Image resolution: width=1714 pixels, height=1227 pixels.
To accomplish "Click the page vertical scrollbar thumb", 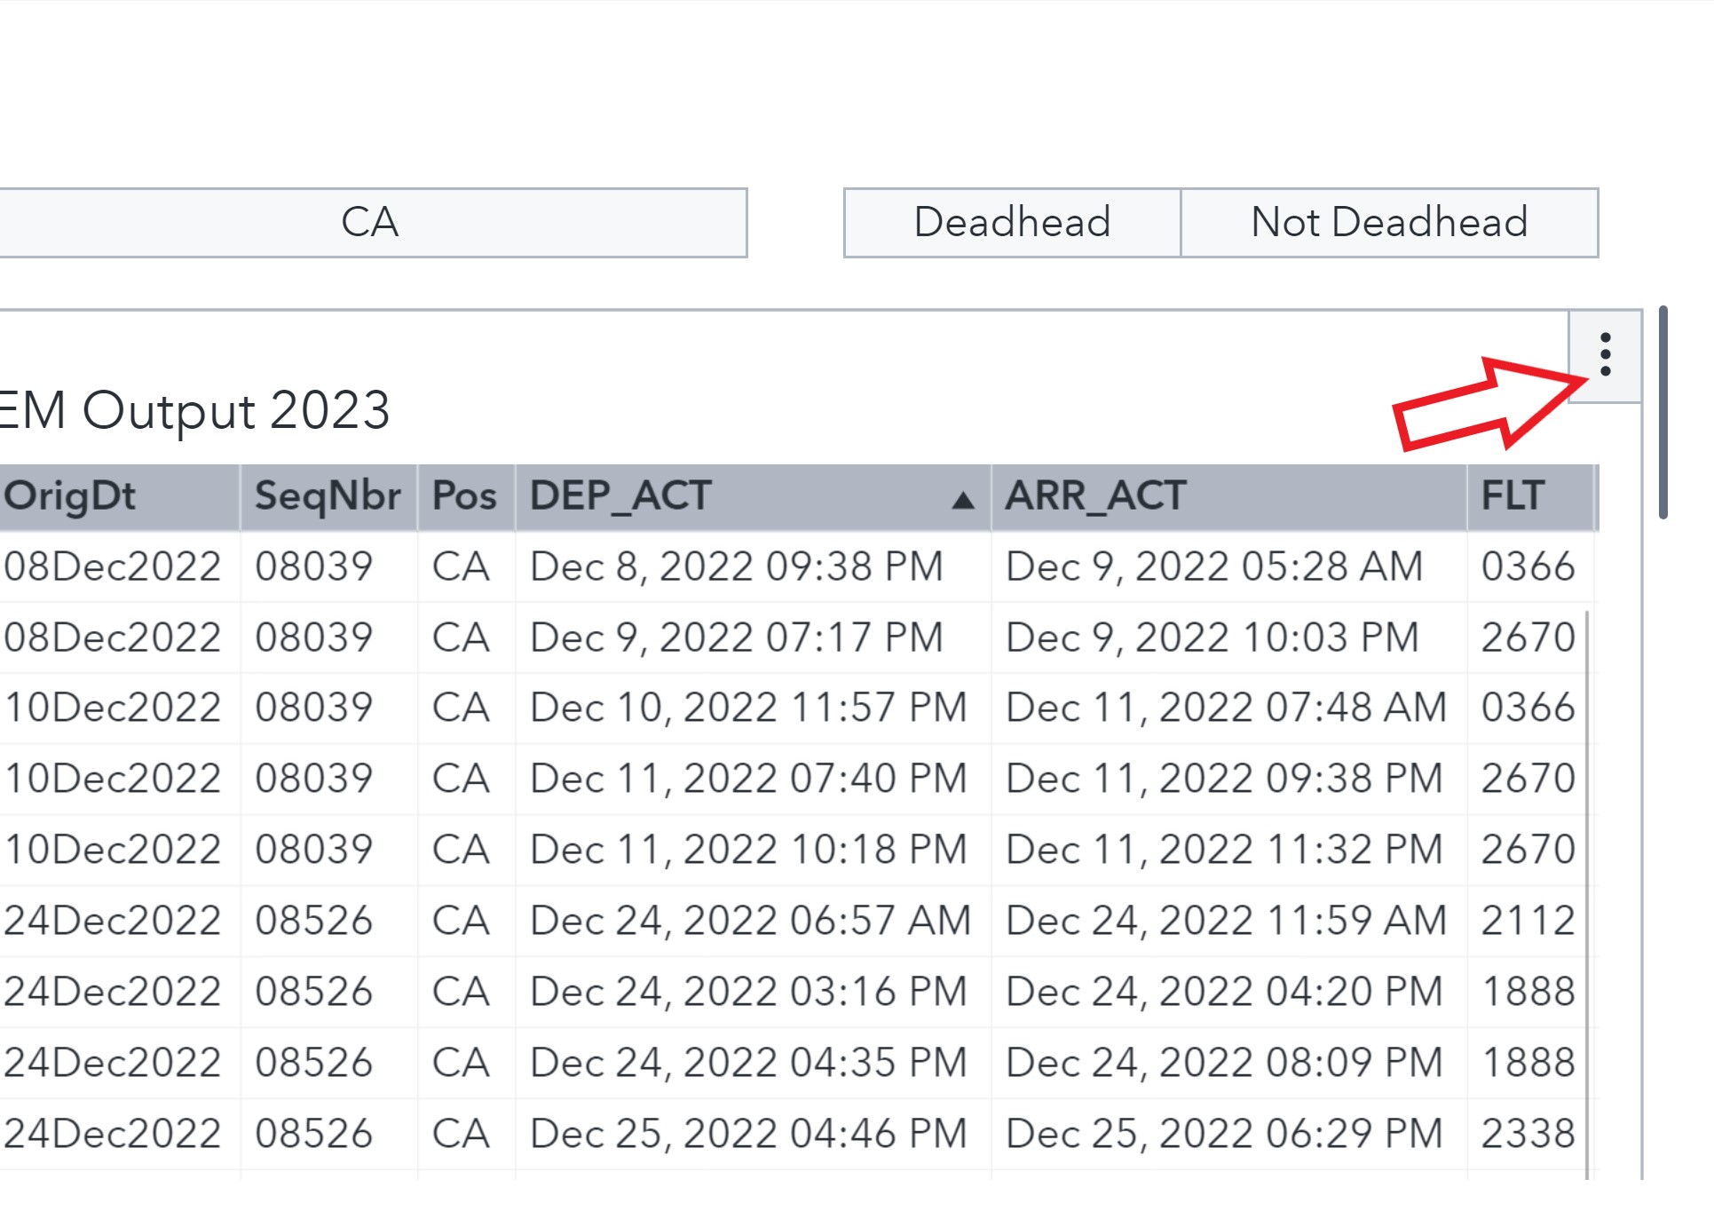I will (1663, 413).
